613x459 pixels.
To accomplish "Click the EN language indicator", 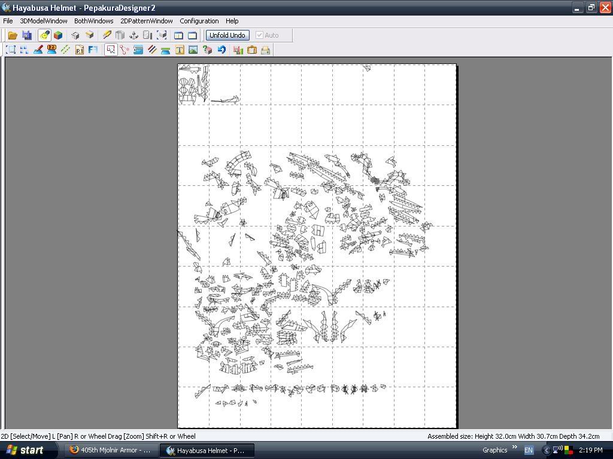I will [528, 450].
